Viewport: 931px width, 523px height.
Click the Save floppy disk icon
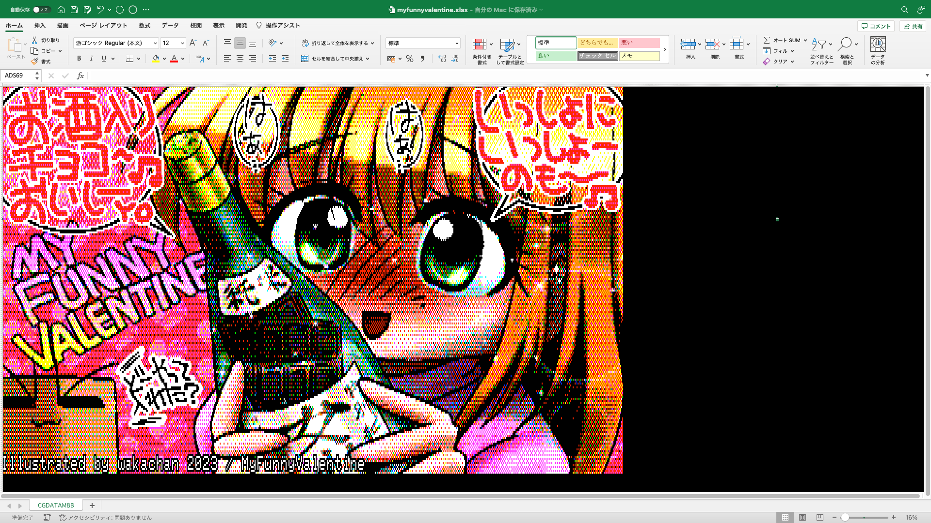[74, 10]
